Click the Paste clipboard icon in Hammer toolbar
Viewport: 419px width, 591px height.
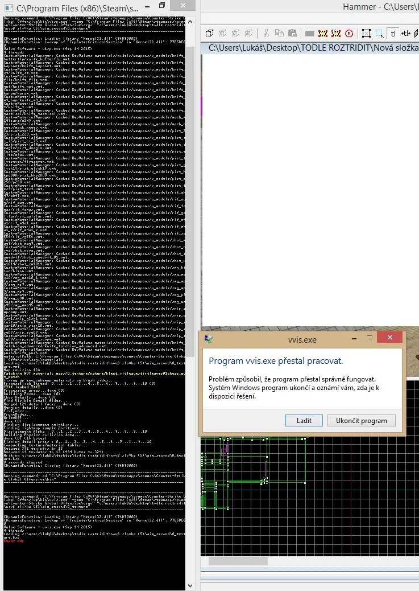point(292,34)
